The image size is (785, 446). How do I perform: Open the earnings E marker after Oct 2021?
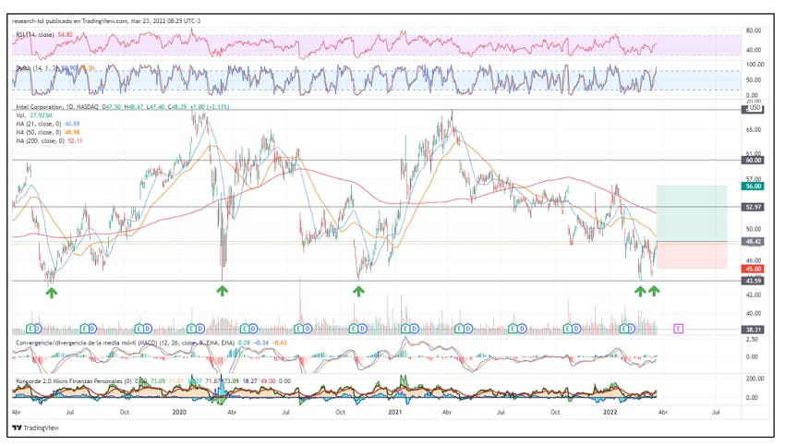pos(568,329)
